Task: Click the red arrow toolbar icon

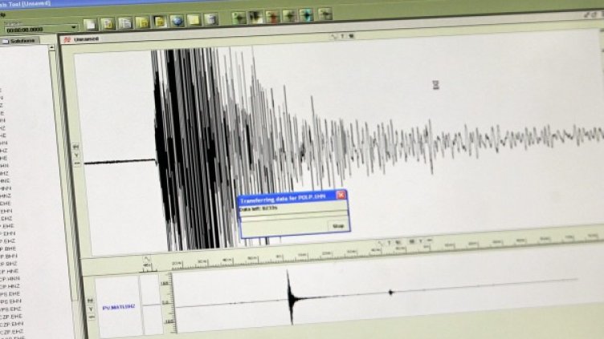Action: click(272, 17)
